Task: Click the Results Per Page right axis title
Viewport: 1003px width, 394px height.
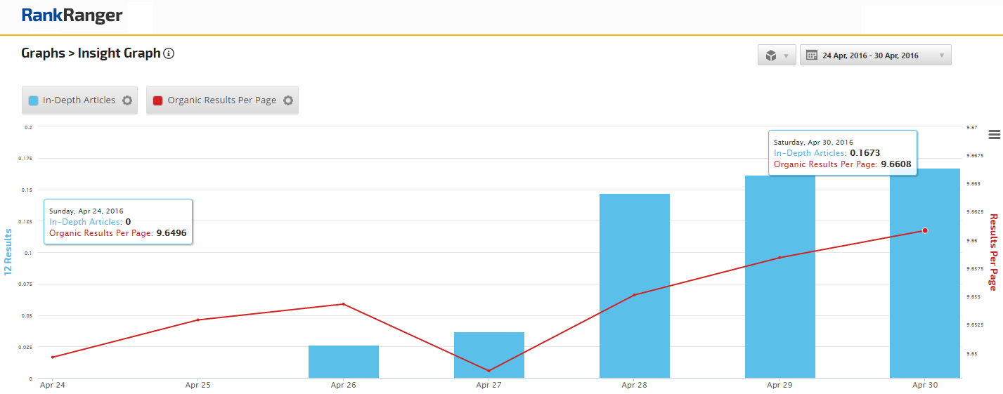Action: [x=993, y=252]
